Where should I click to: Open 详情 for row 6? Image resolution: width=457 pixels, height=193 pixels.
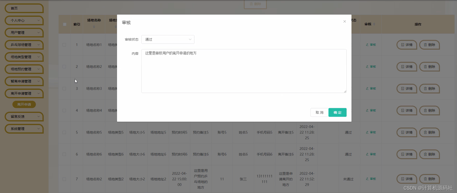tap(407, 154)
